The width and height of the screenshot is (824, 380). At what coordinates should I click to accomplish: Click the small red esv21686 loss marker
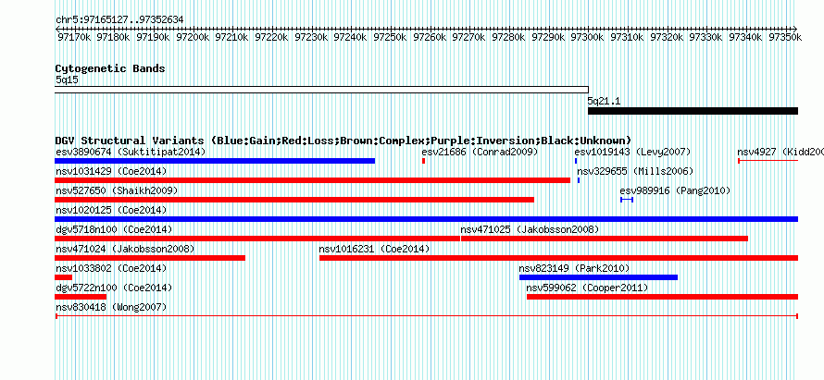point(423,161)
